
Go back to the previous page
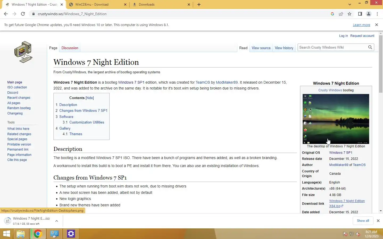pos(6,14)
